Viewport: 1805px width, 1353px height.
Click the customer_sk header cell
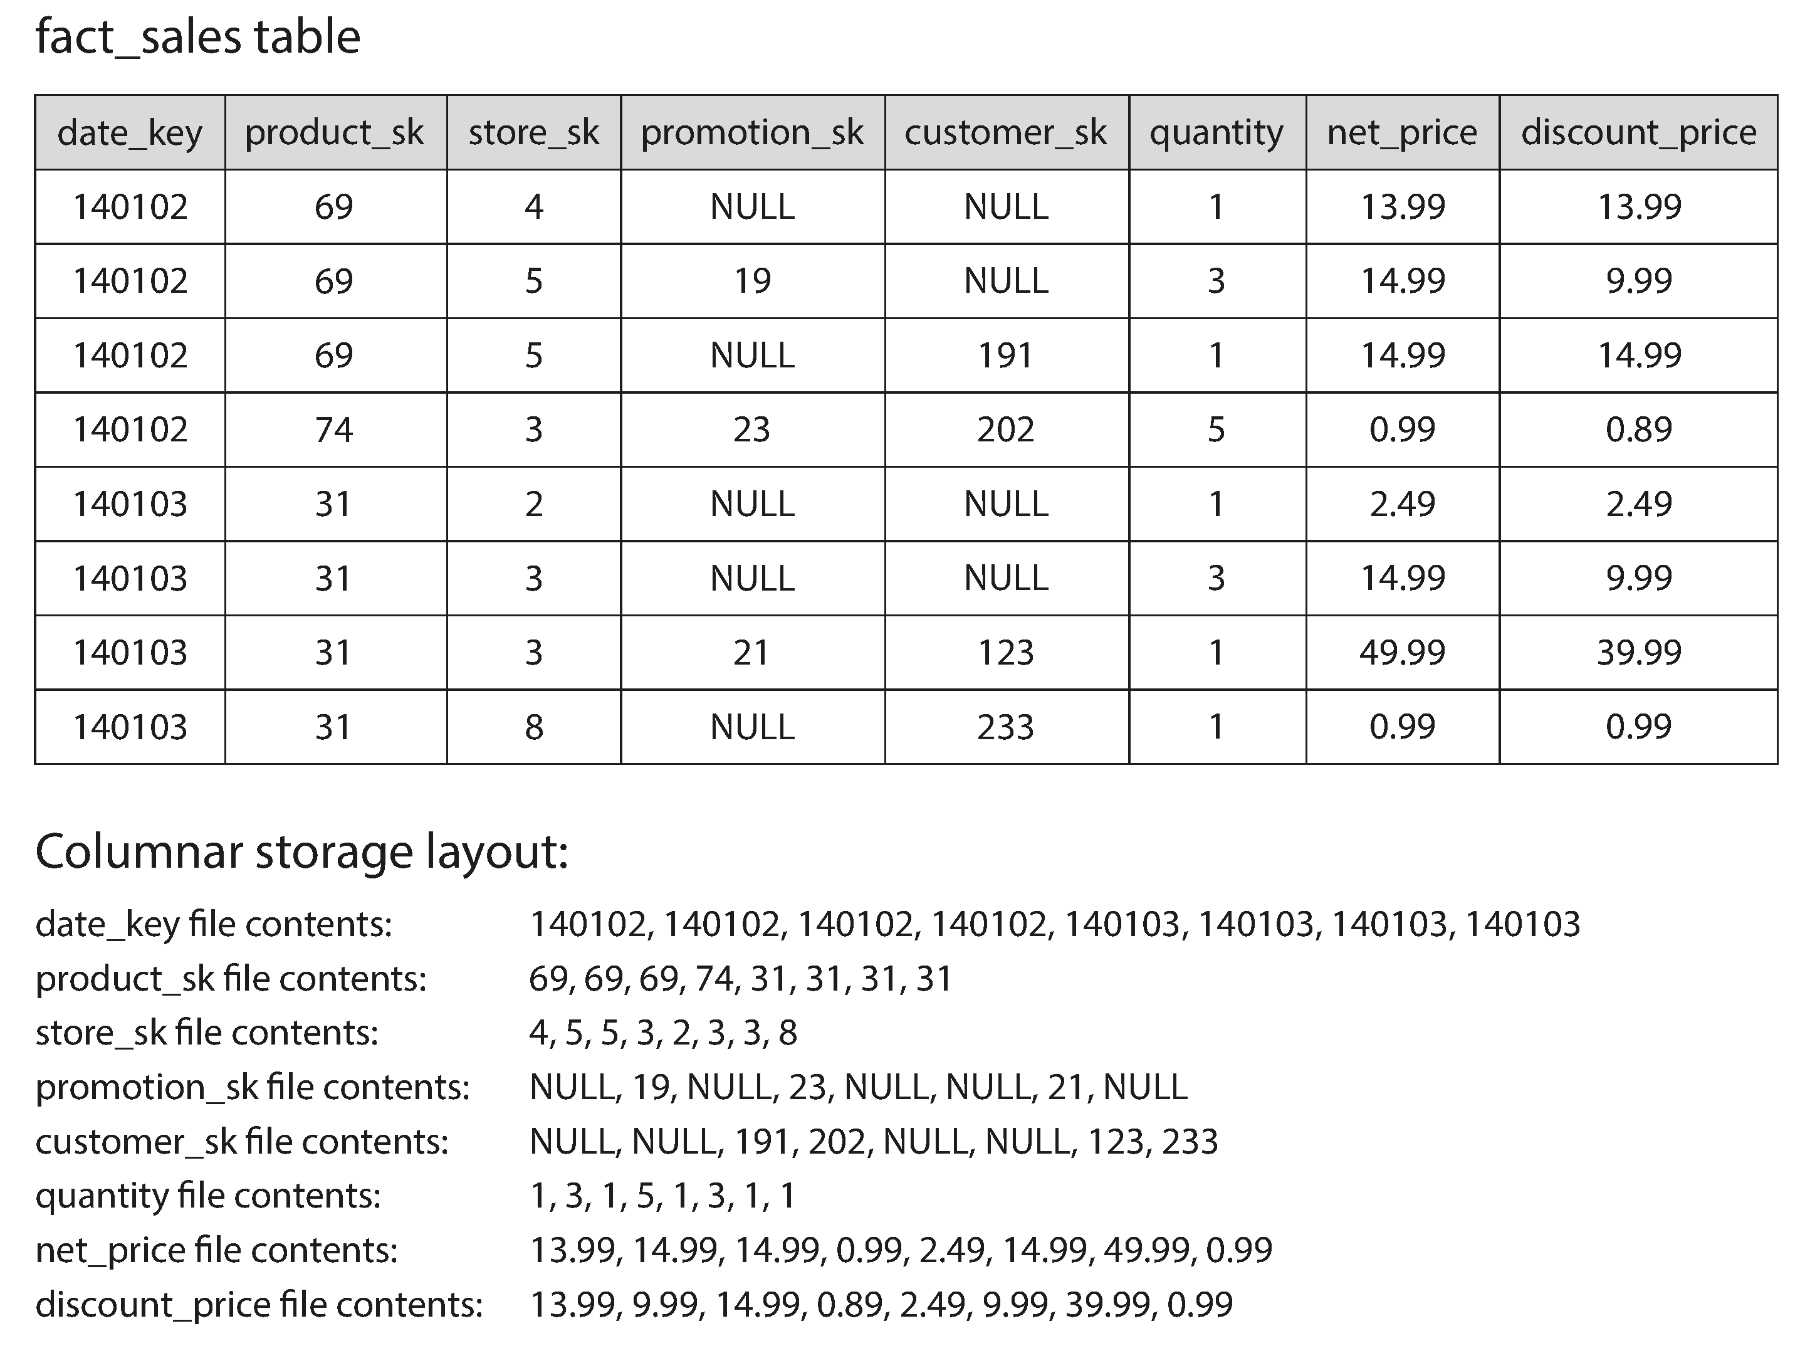pyautogui.click(x=1005, y=132)
